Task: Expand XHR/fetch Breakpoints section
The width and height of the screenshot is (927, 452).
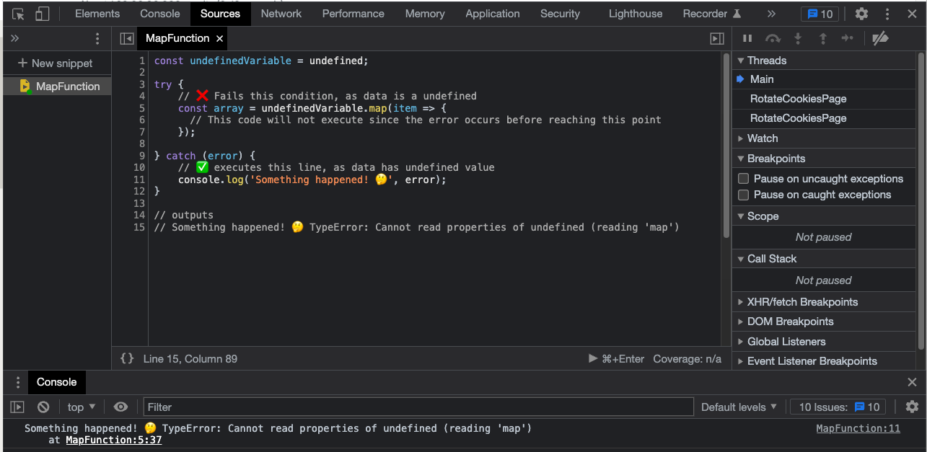Action: (802, 302)
